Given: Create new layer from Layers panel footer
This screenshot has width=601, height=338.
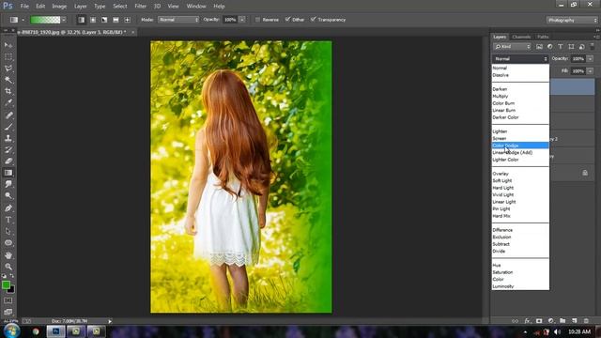Looking at the screenshot, I should [574, 321].
